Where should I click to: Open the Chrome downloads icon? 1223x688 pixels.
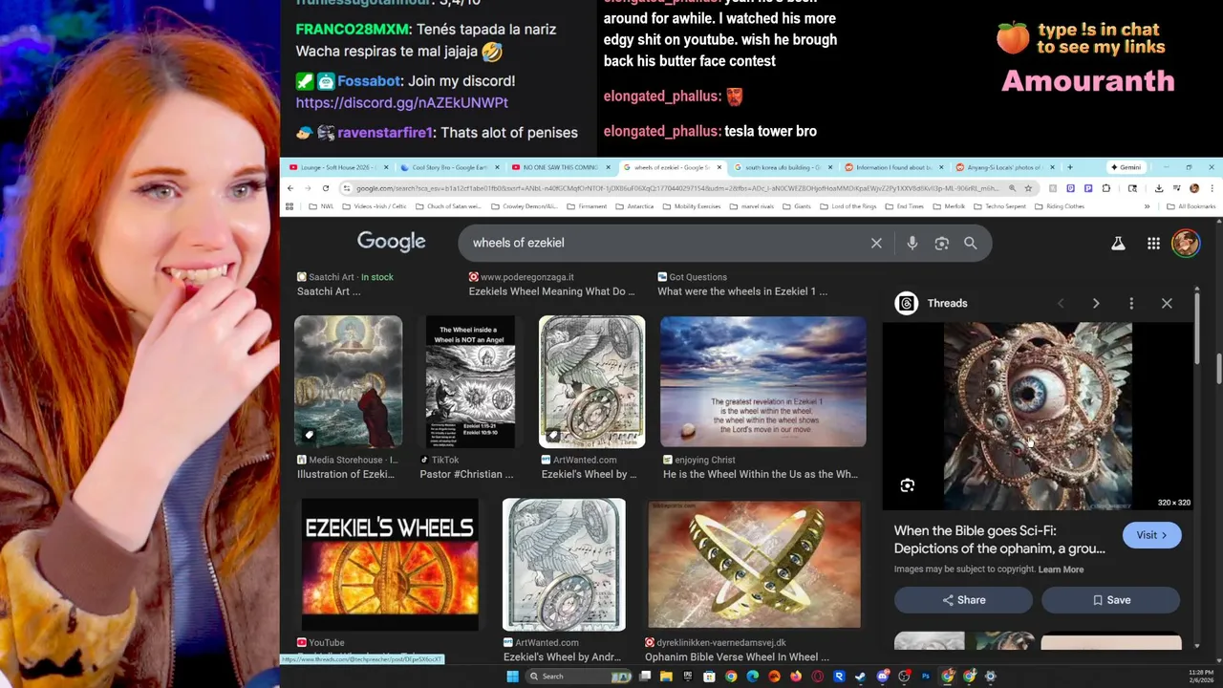[x=1159, y=188]
